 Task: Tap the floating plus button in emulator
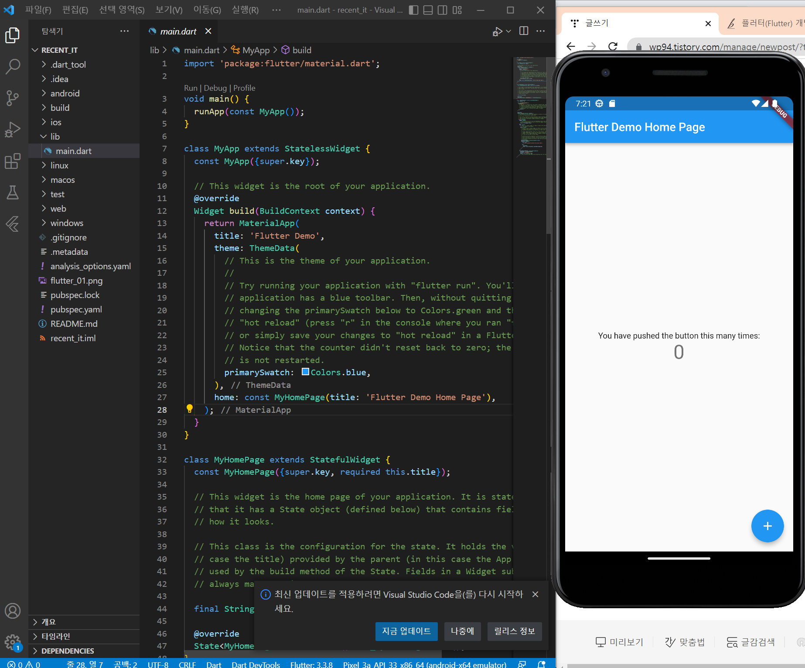click(767, 526)
